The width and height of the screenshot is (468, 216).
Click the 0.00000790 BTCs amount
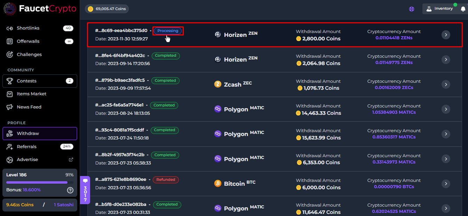coord(394,187)
